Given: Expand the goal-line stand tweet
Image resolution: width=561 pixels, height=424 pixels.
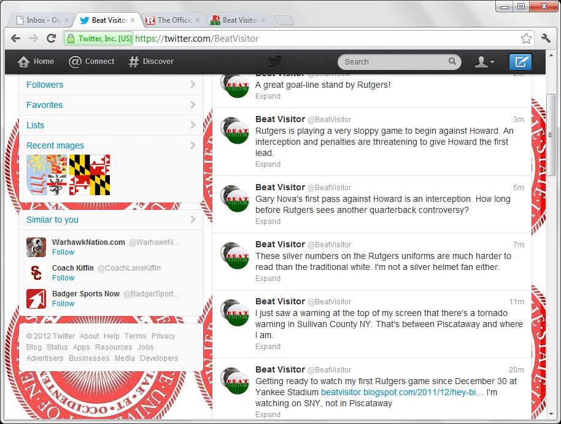Looking at the screenshot, I should tap(268, 96).
